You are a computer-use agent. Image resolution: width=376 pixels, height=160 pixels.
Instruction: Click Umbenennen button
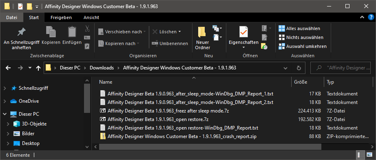[170, 43]
